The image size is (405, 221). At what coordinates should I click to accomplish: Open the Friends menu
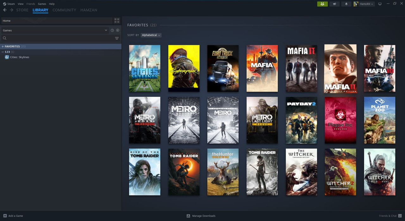31,4
